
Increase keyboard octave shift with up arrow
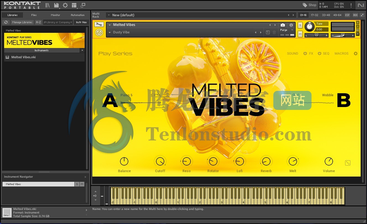pos(95,191)
